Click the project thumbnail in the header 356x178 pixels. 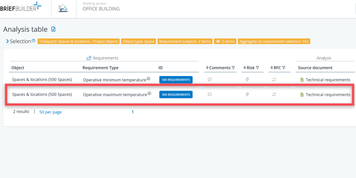pyautogui.click(x=63, y=9)
